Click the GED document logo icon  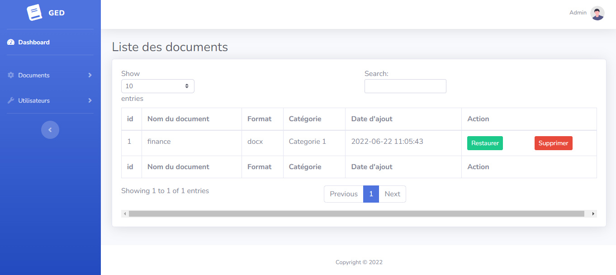pos(34,13)
